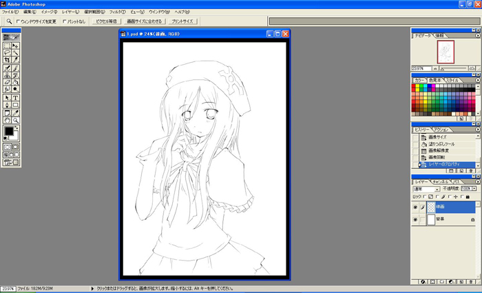Switch to Quick Mask mode
This screenshot has width=482, height=293.
click(x=15, y=147)
